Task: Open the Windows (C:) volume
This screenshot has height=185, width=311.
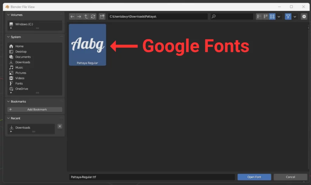Action: point(35,24)
